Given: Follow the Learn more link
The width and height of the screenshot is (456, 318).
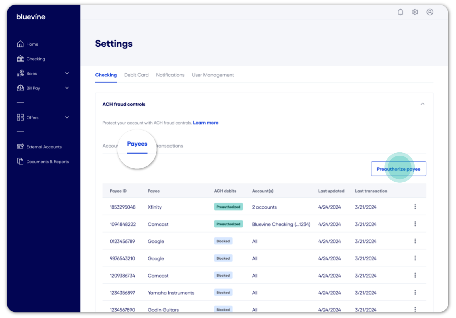Looking at the screenshot, I should (205, 123).
